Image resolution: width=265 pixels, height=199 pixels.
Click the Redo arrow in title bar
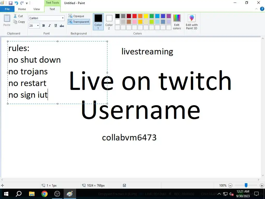click(22, 3)
